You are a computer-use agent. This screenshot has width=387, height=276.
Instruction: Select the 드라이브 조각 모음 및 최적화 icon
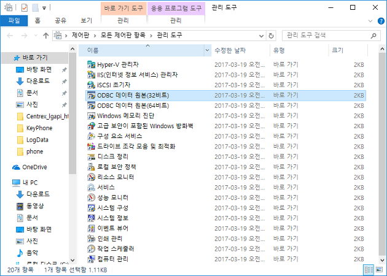(91, 147)
